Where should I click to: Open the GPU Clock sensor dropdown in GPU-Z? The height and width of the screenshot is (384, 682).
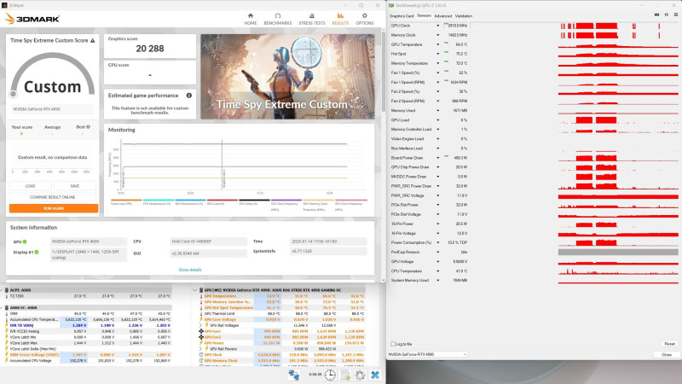[437, 26]
